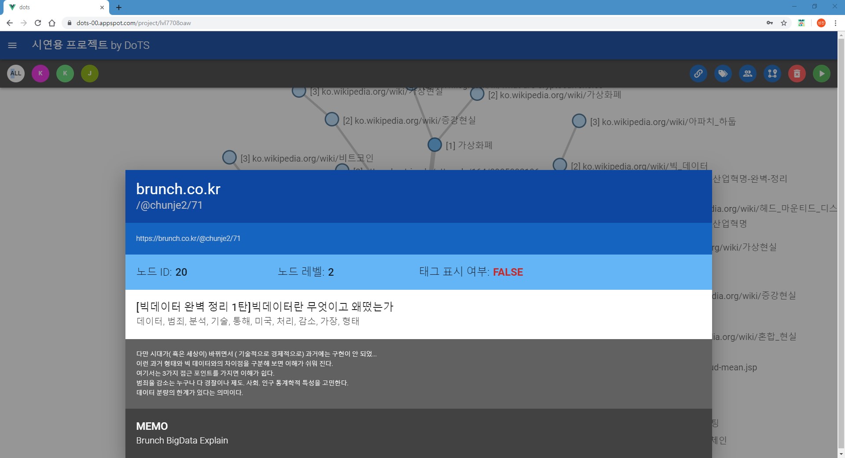Click the tags icon button
The width and height of the screenshot is (845, 458).
723,74
